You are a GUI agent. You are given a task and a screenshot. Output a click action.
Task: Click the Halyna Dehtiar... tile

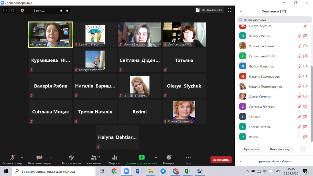(x=117, y=137)
